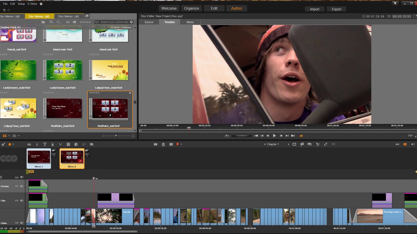
Task: Add a timeline marker
Action: pos(178,144)
